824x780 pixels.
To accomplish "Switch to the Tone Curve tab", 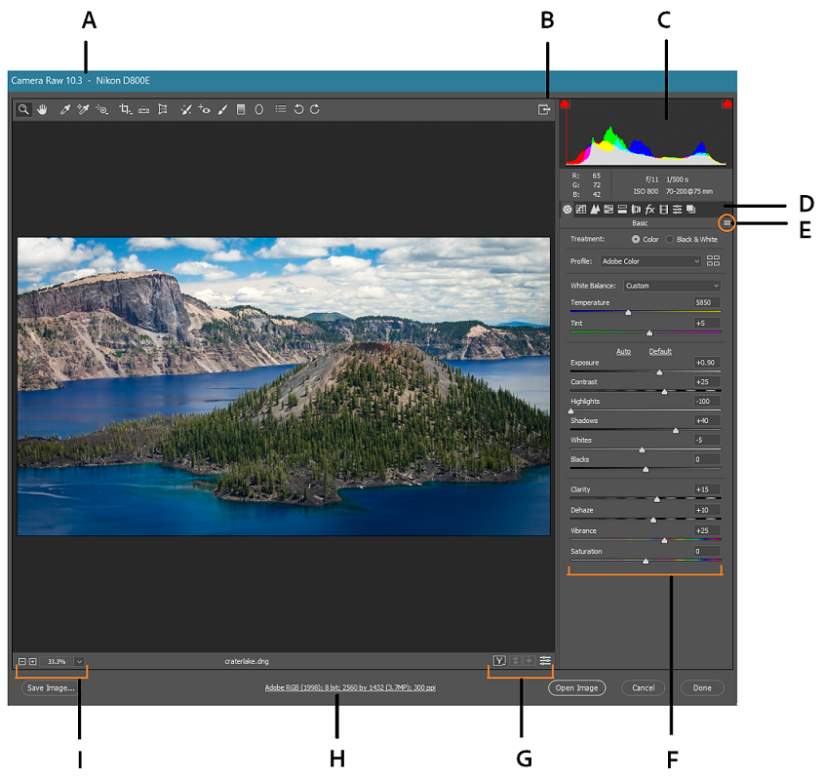I will click(580, 210).
